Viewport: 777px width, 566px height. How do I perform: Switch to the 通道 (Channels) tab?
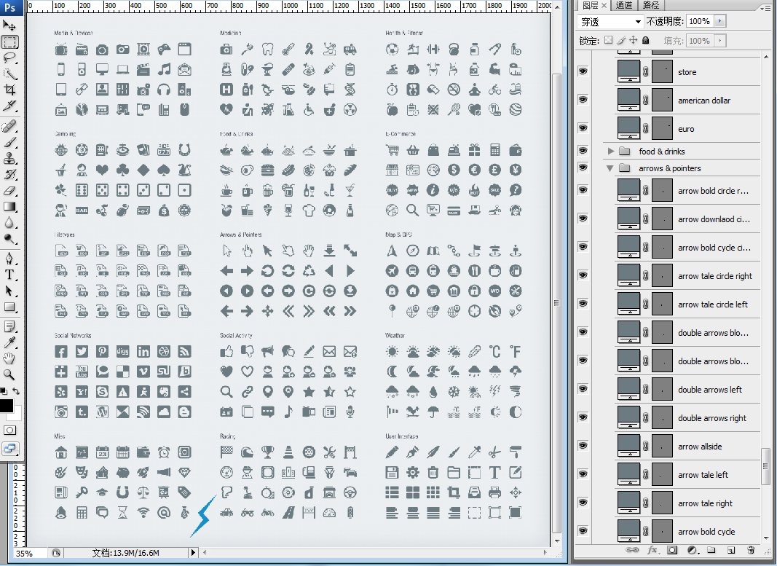[624, 5]
